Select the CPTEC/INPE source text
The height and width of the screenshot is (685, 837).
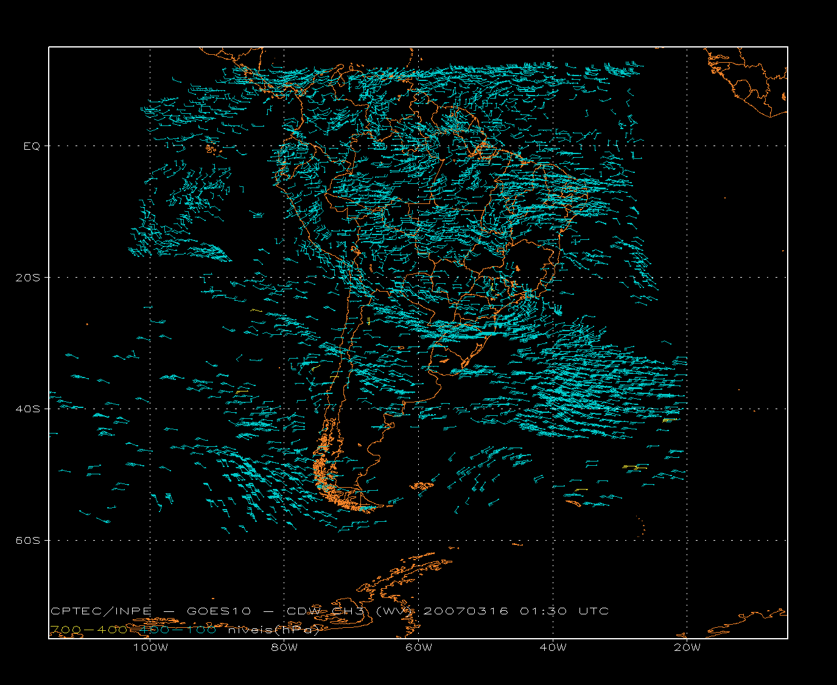pyautogui.click(x=101, y=611)
